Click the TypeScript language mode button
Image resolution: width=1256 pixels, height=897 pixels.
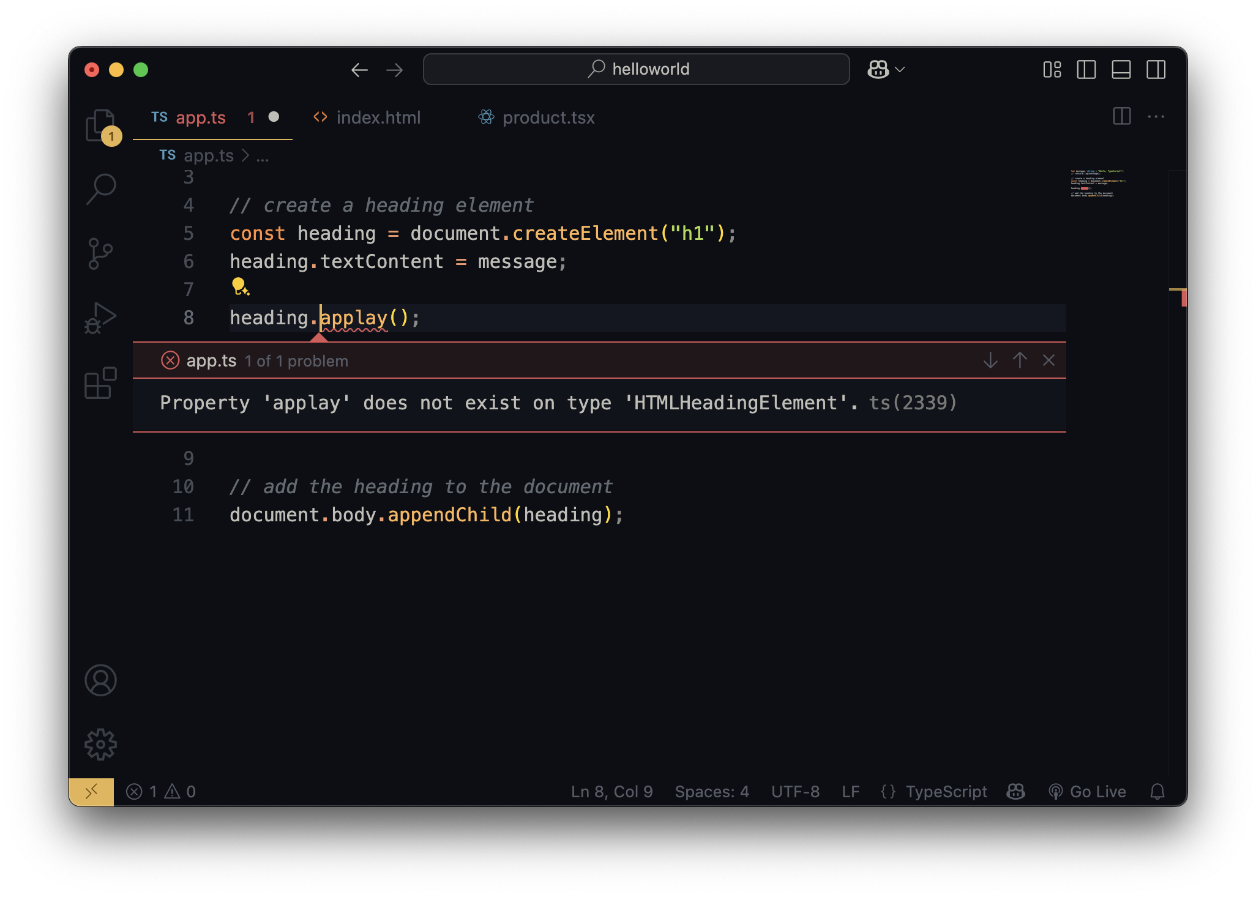[946, 792]
